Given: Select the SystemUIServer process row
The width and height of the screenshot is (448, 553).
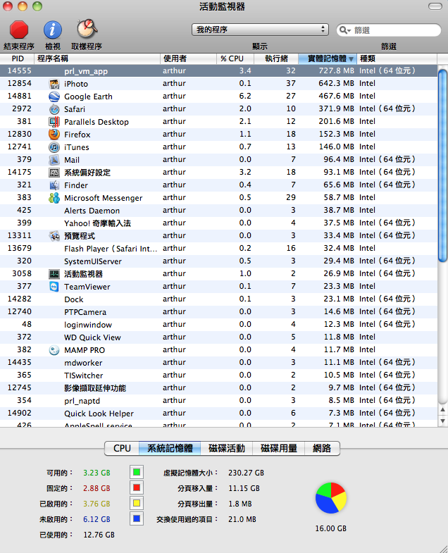Looking at the screenshot, I should [x=218, y=261].
